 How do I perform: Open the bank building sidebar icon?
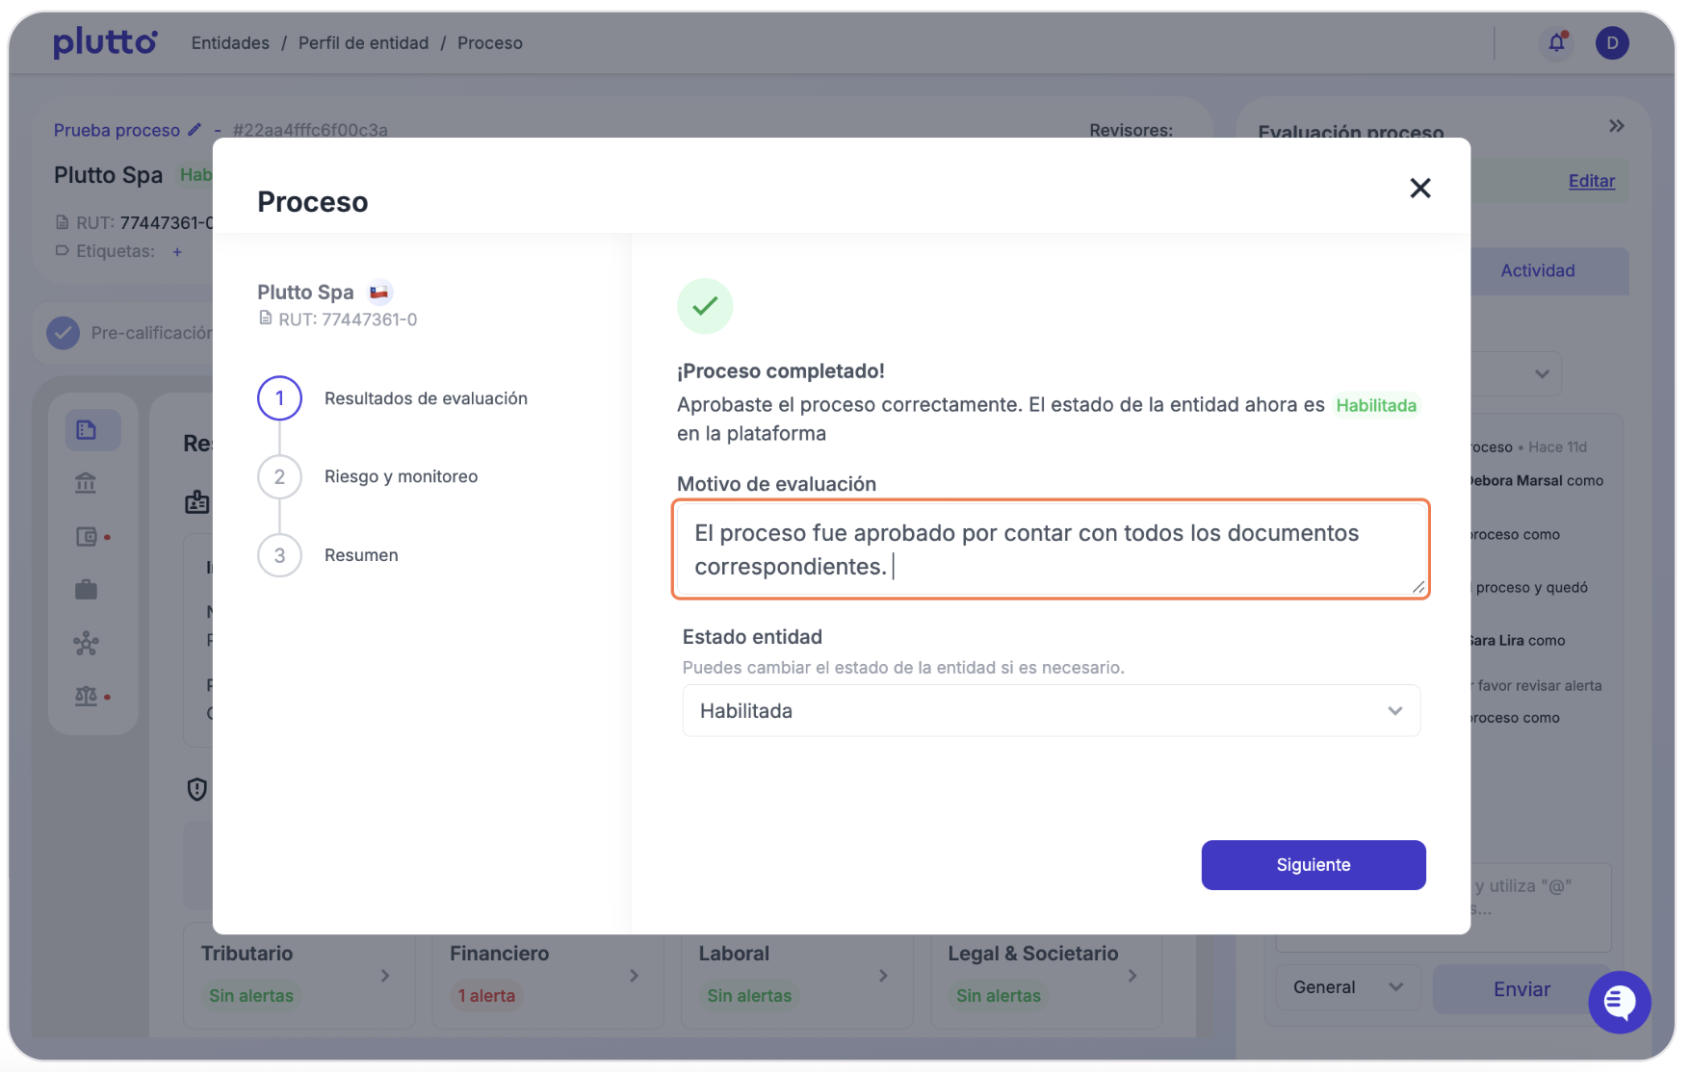pyautogui.click(x=86, y=483)
